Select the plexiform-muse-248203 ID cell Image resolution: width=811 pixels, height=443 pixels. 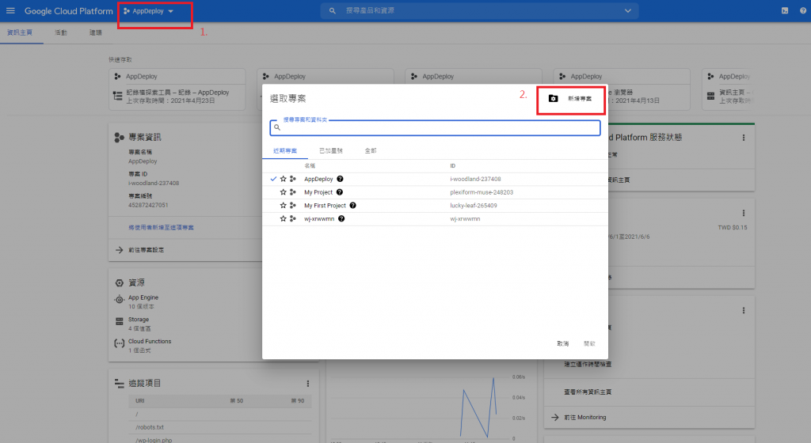(x=482, y=192)
